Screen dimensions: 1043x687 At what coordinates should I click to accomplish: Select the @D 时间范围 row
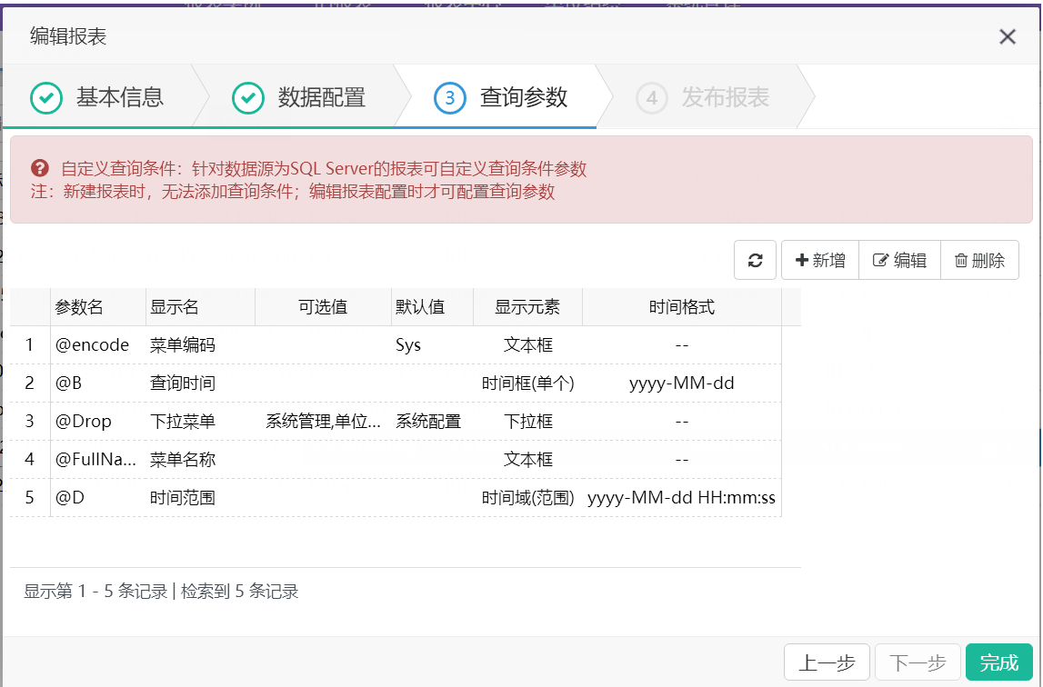pos(396,497)
